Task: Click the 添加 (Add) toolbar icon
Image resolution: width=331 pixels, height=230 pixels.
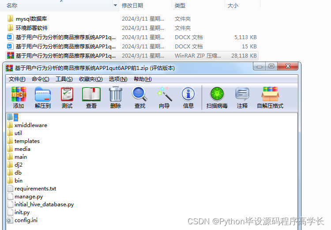Action: click(x=19, y=94)
